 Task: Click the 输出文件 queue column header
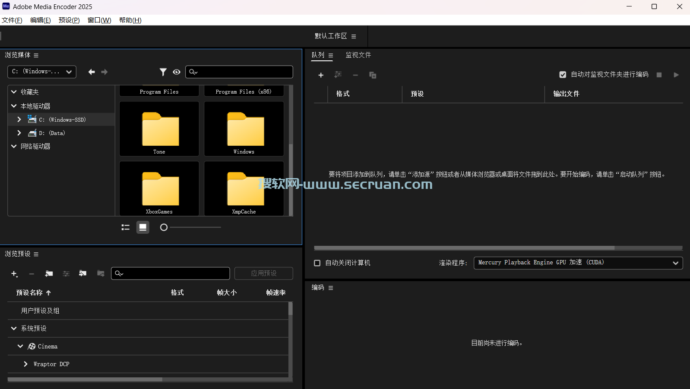coord(566,94)
